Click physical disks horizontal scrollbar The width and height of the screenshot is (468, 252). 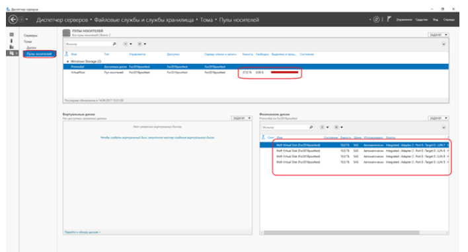pyautogui.click(x=342, y=232)
